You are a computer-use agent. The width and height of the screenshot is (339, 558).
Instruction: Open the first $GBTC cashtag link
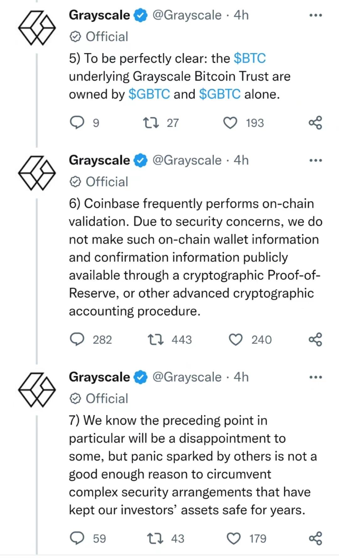(149, 94)
